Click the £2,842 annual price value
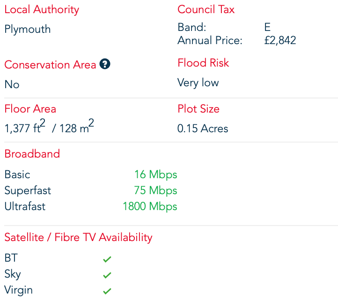The height and width of the screenshot is (302, 338). pos(280,40)
